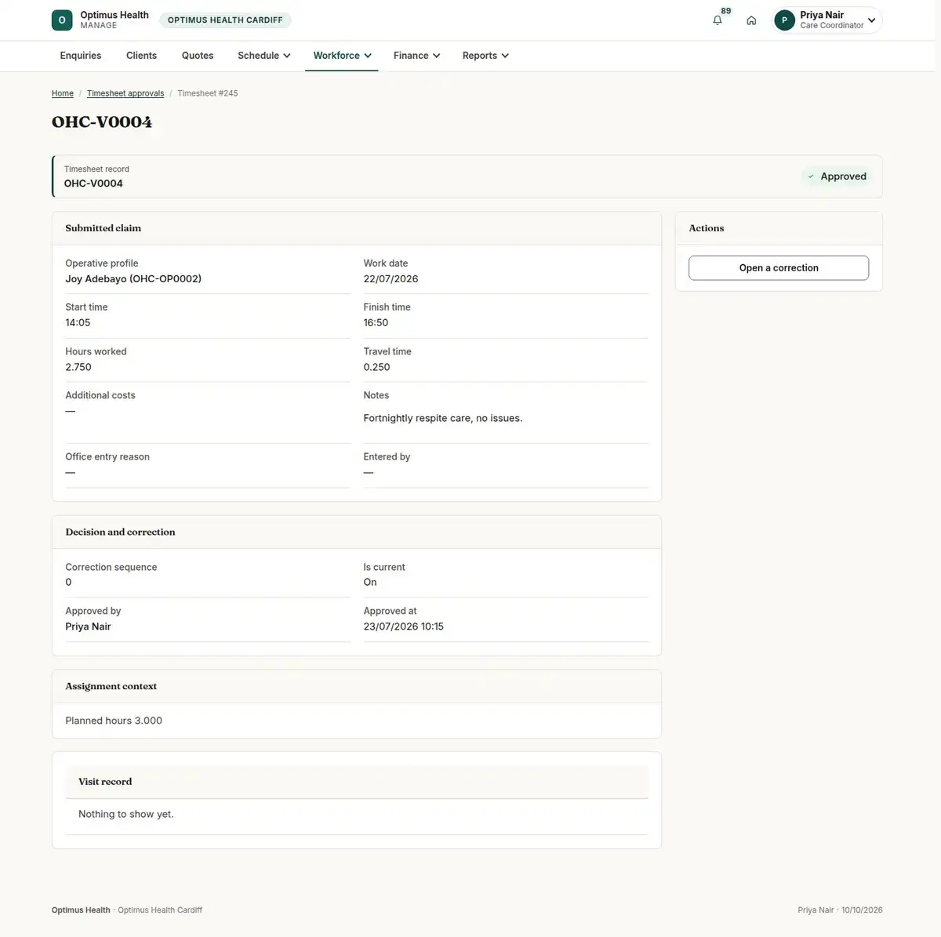Open the Workforce dropdown menu
The height and width of the screenshot is (937, 941).
pyautogui.click(x=342, y=56)
